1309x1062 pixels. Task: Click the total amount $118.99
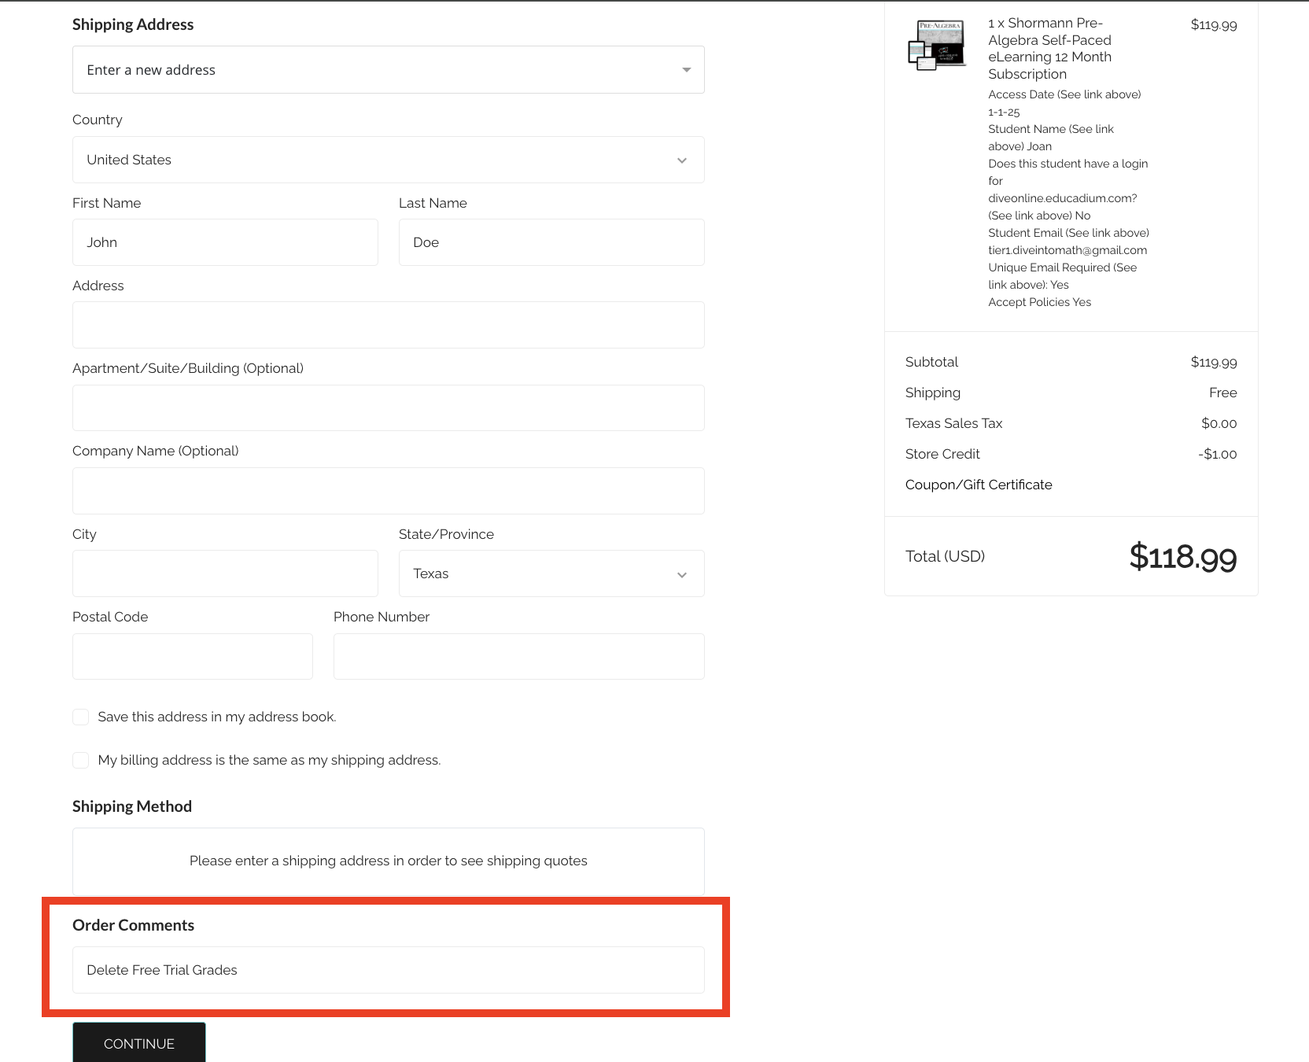tap(1183, 557)
